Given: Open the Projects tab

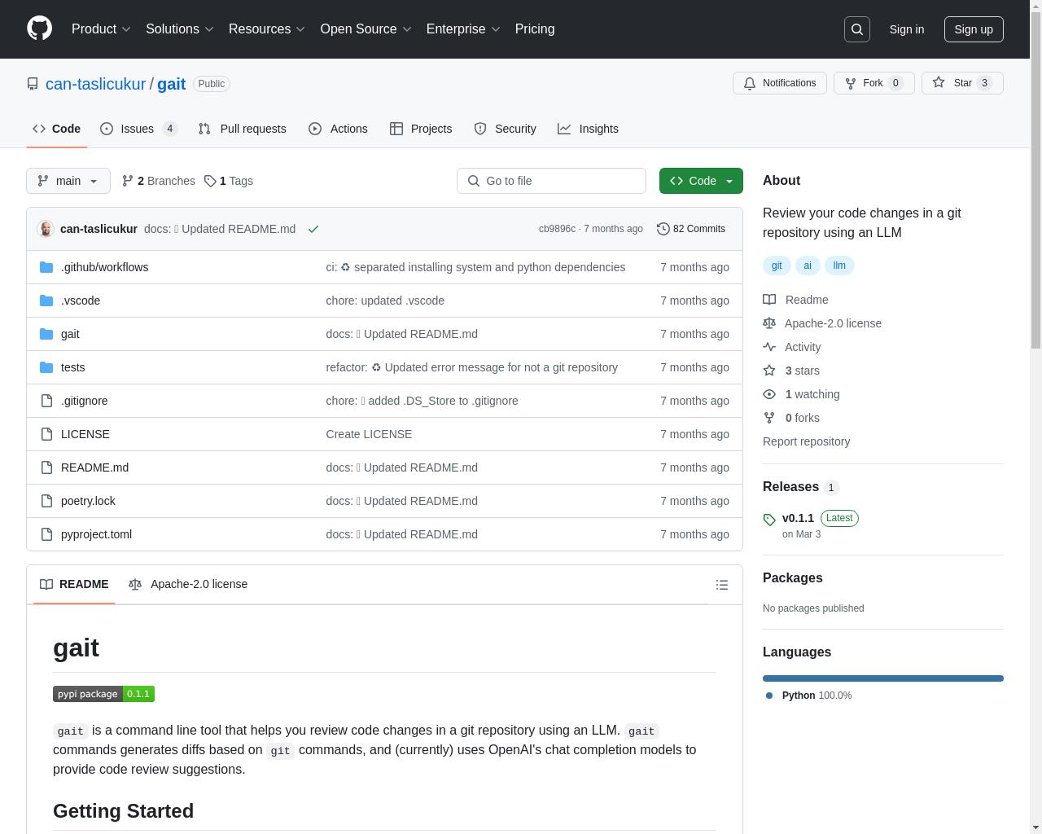Looking at the screenshot, I should (421, 129).
